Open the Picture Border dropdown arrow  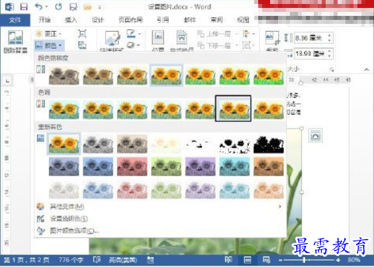point(139,34)
